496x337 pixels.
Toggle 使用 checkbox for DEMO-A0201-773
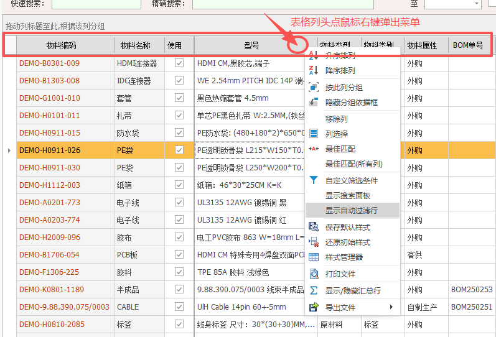click(x=179, y=202)
